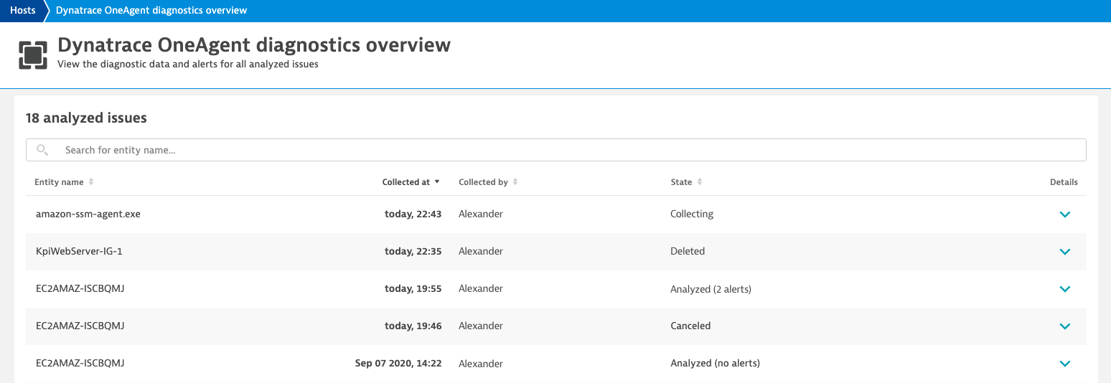Click the search magnifier icon
This screenshot has width=1111, height=383.
42,150
